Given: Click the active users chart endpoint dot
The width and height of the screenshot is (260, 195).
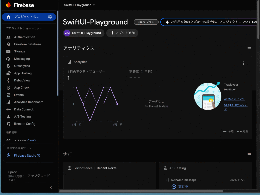Looking at the screenshot, I should coord(117,104).
